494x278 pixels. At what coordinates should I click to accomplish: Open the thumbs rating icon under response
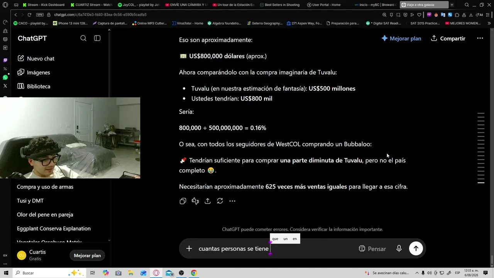coord(195,201)
